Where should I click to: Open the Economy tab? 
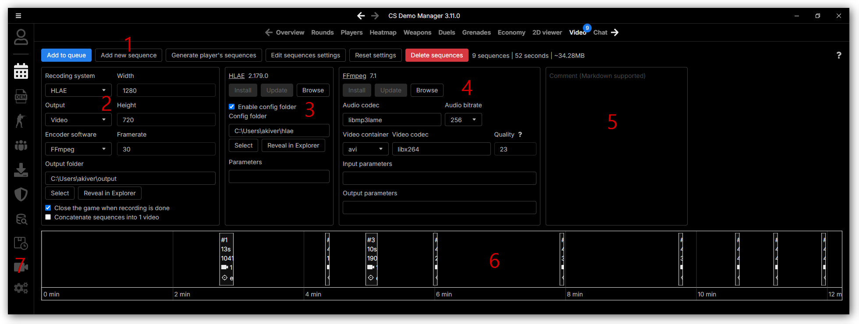(511, 32)
